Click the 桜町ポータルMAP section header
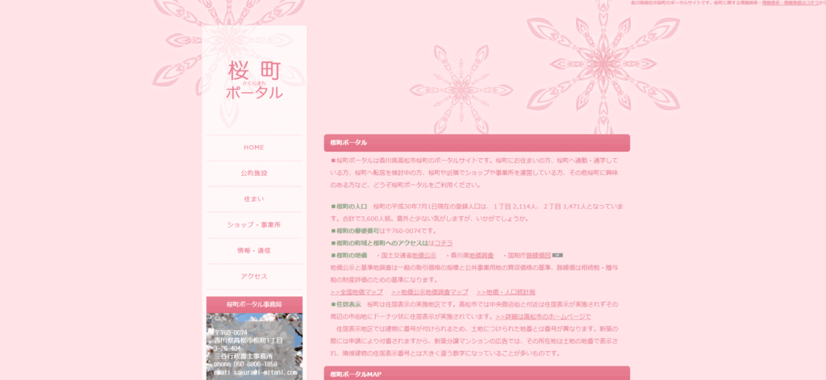 [x=476, y=374]
